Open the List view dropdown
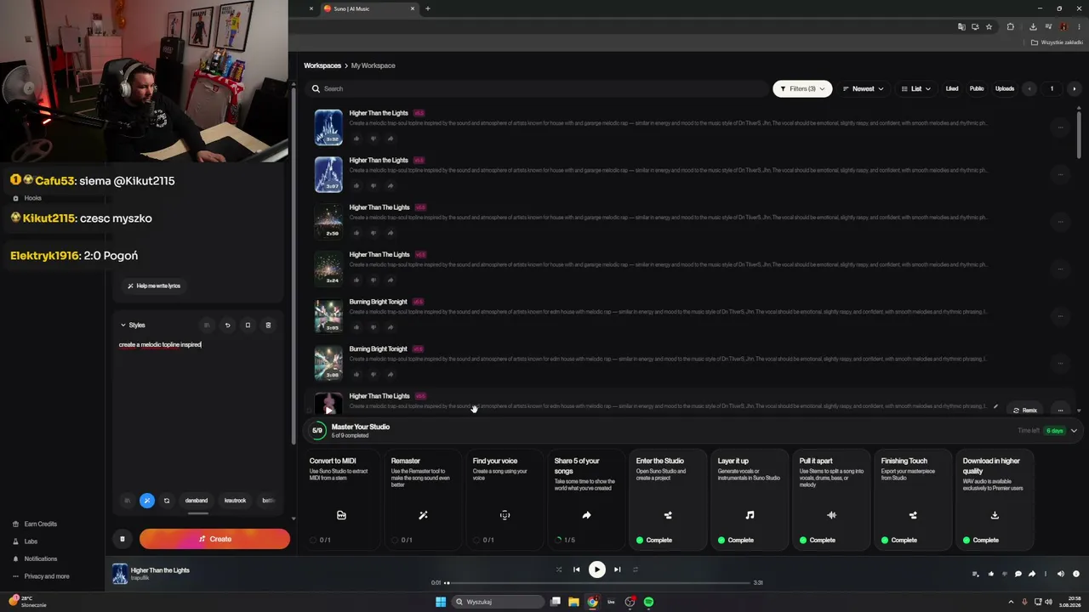The height and width of the screenshot is (612, 1089). [x=915, y=88]
